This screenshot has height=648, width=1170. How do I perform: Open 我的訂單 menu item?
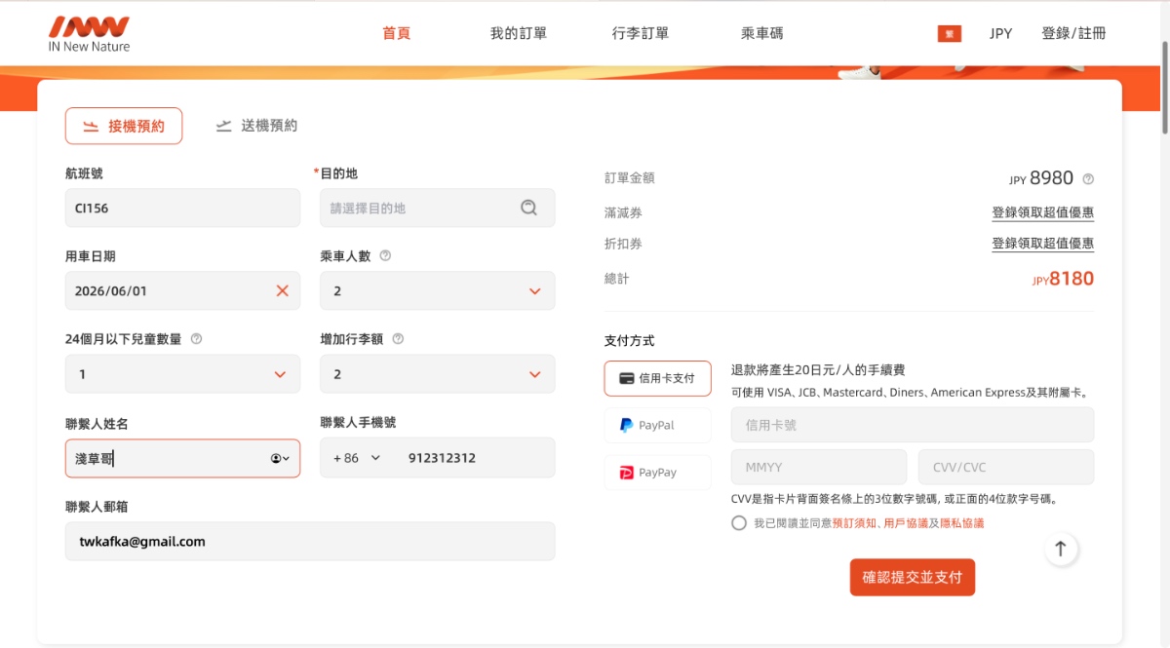click(x=519, y=33)
